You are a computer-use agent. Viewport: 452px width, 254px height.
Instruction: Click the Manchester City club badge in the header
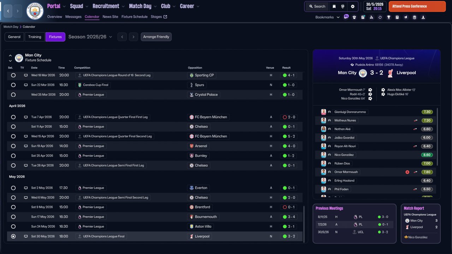click(35, 11)
